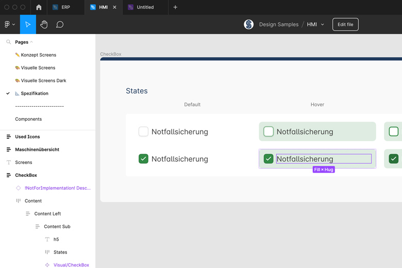Screen dimensions: 402x268
Task: Toggle the partially visible checked checkbox at right
Action: [x=394, y=159]
